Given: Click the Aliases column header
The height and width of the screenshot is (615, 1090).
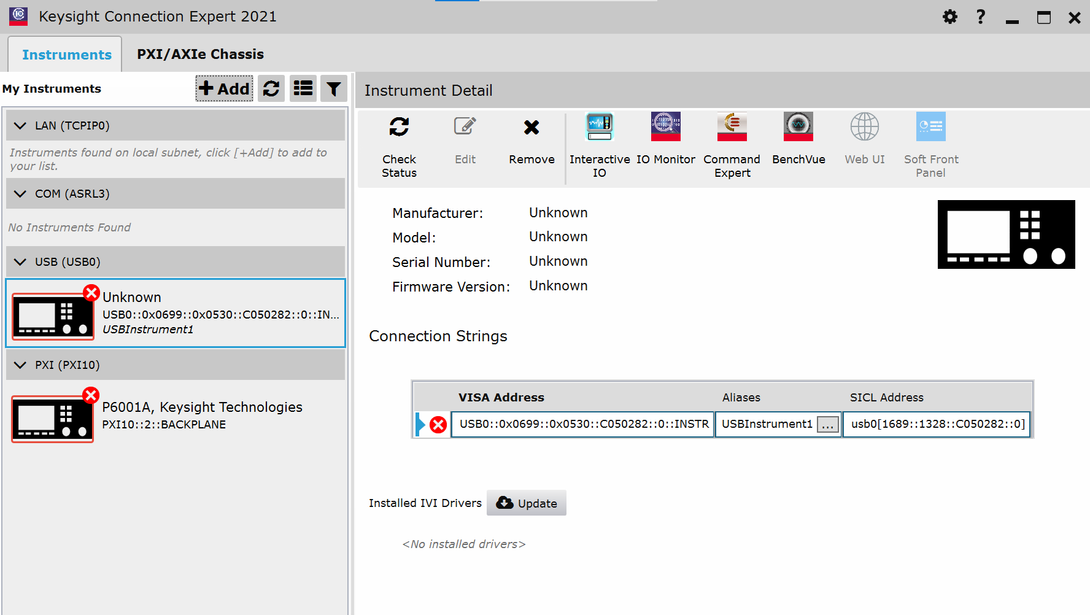Looking at the screenshot, I should (741, 397).
